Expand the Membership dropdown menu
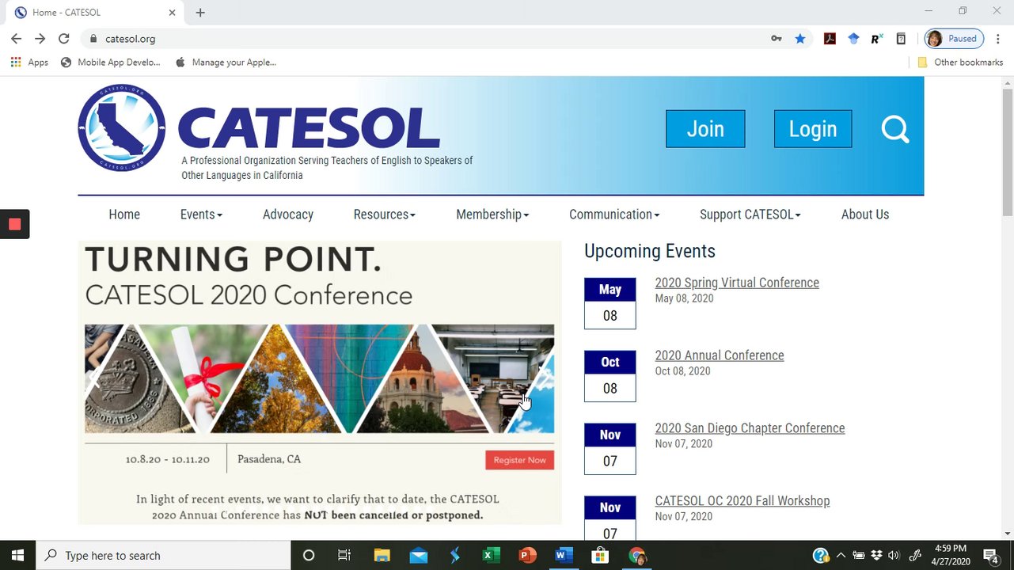1014x570 pixels. pos(492,215)
